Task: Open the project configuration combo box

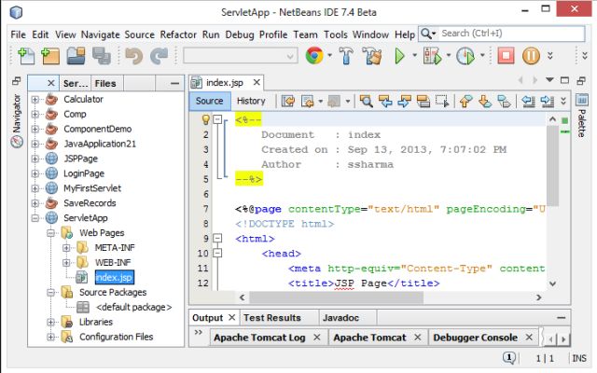Action: (x=241, y=56)
